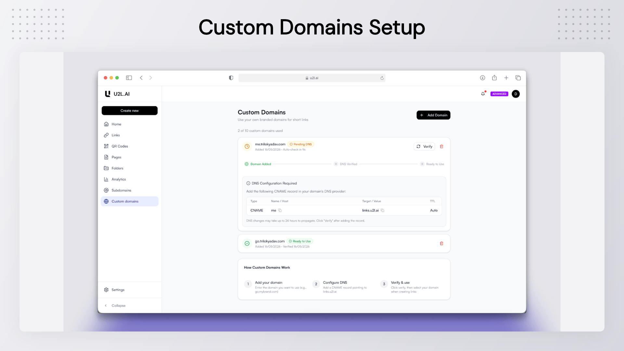Click the me.trilokyadav.com domain name
This screenshot has height=351, width=624.
click(x=270, y=144)
